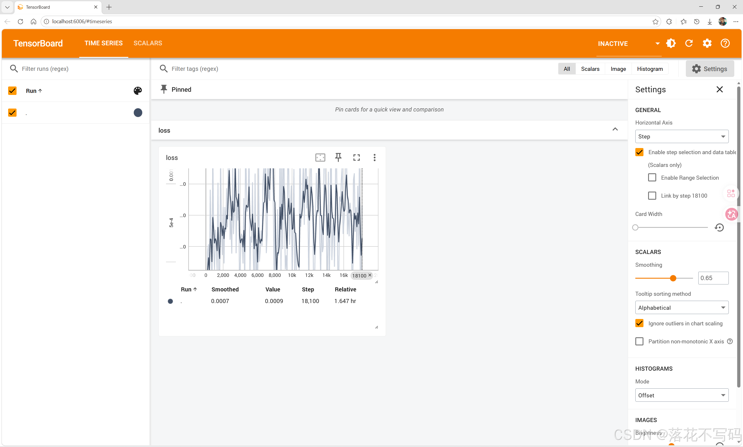This screenshot has width=743, height=447.
Task: Uncheck Ignore outliers in chart scaling
Action: (x=639, y=323)
